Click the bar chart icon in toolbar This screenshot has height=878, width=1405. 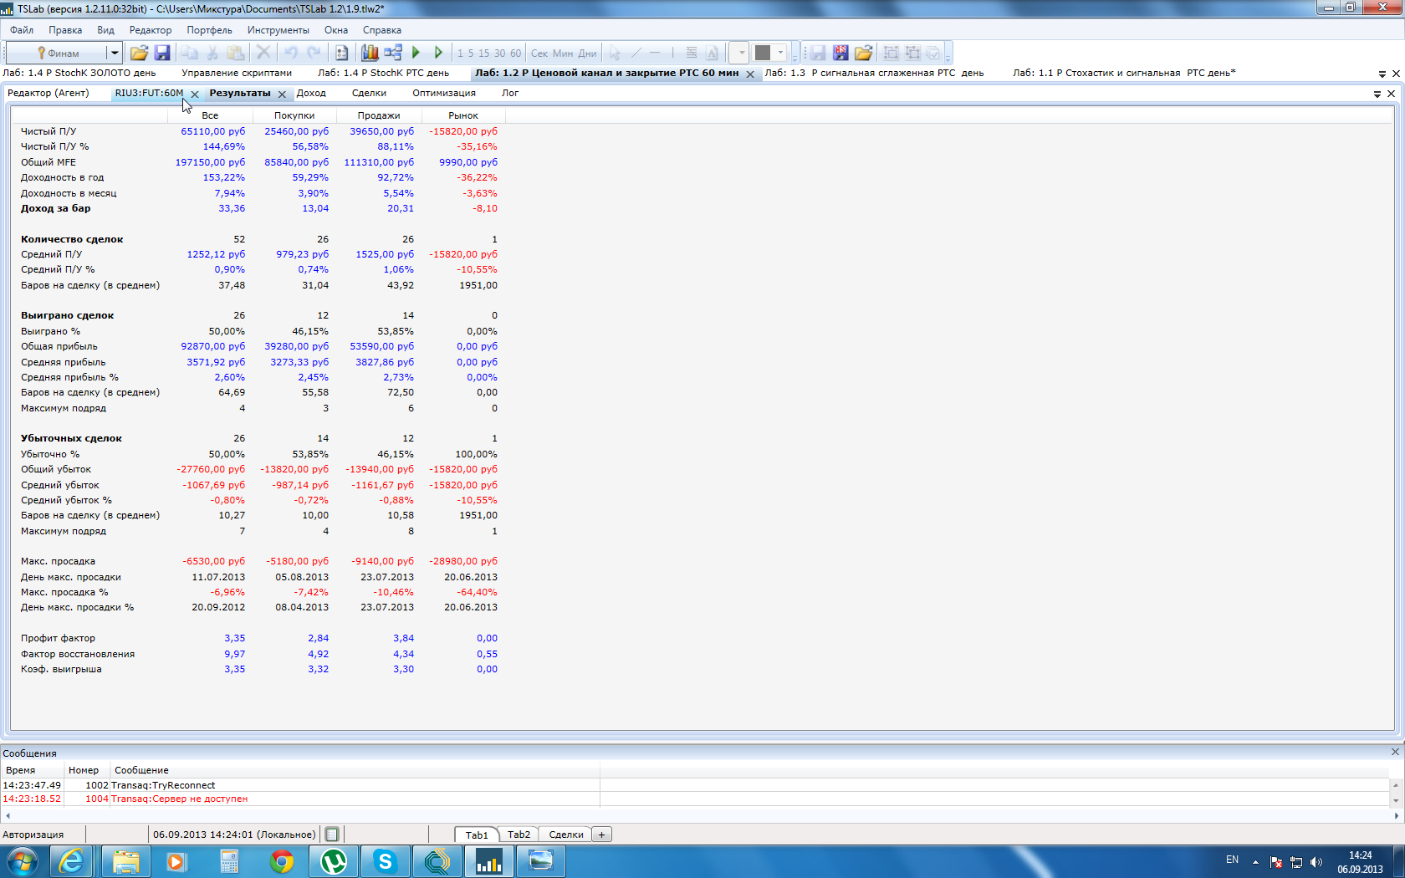pos(370,53)
